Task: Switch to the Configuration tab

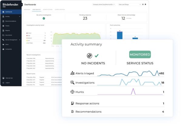Action: [60, 9]
